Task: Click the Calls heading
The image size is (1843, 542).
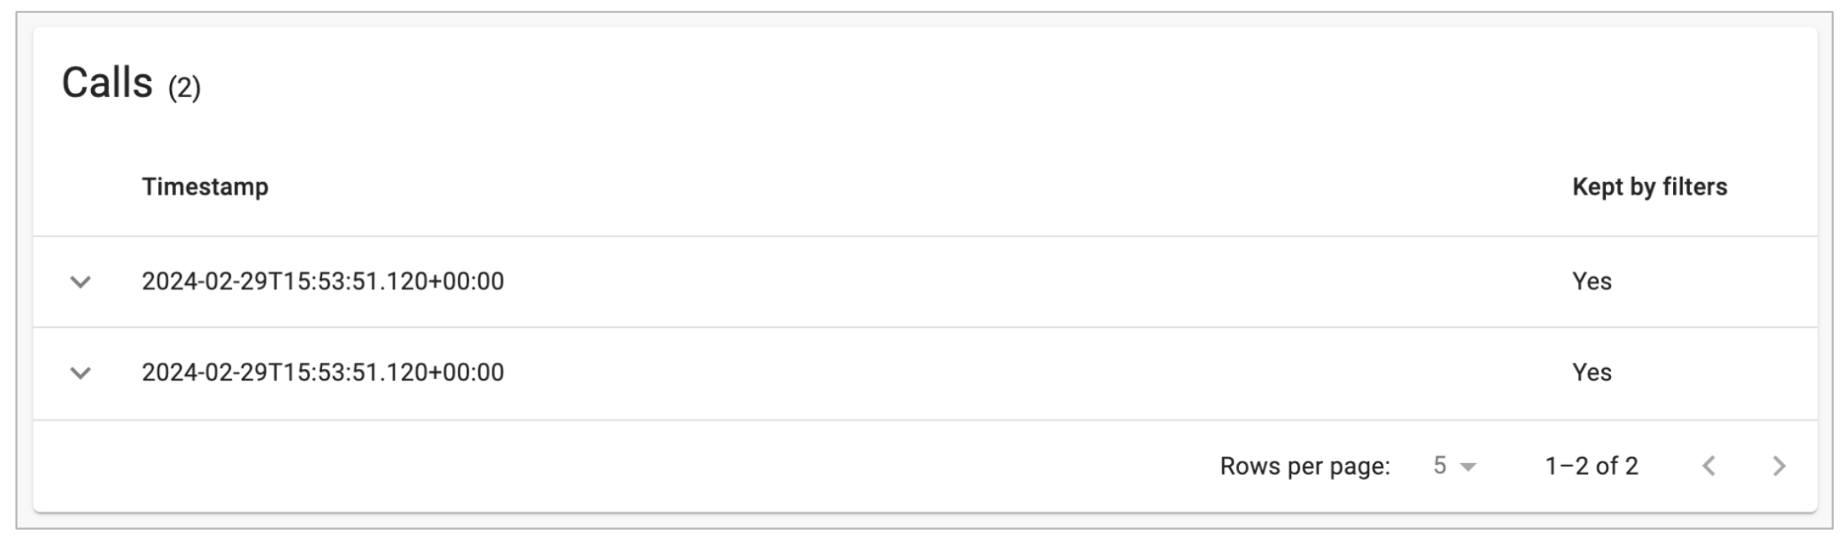Action: pos(107,83)
